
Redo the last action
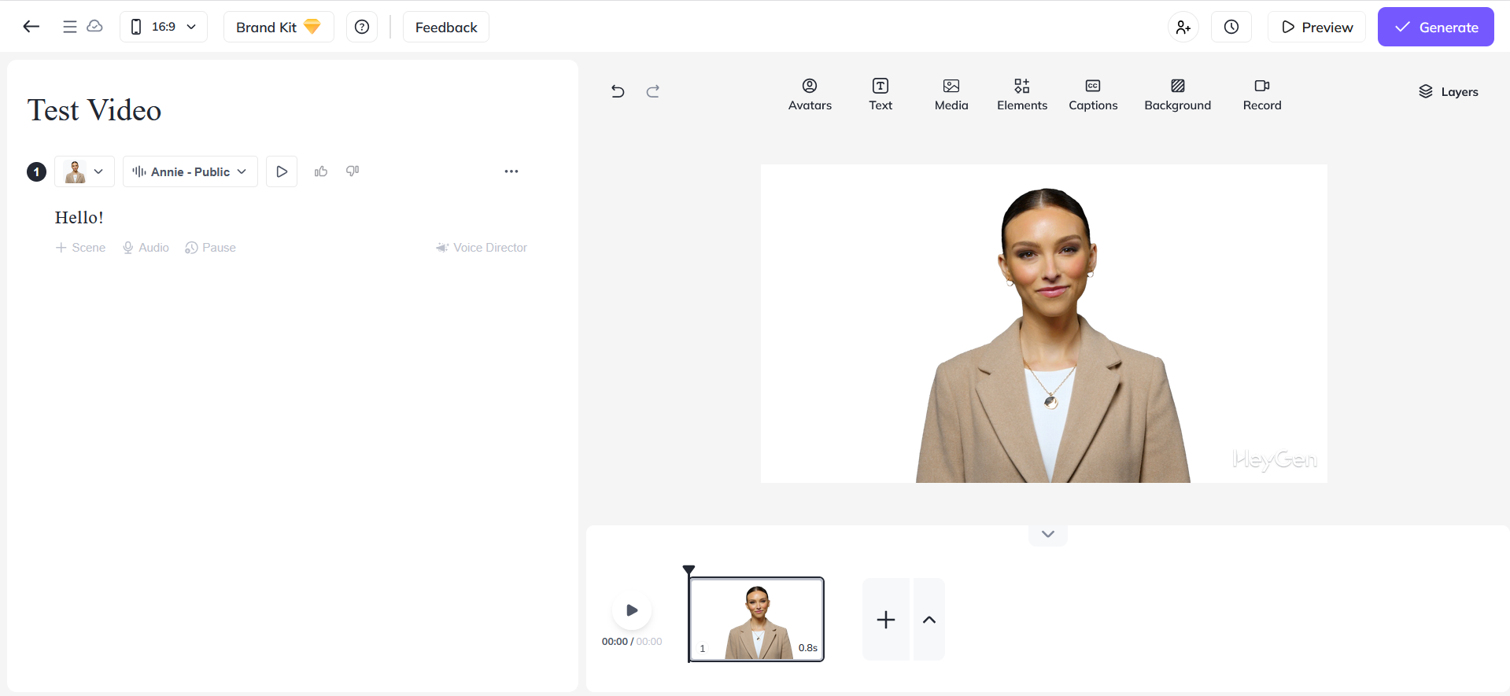tap(653, 91)
